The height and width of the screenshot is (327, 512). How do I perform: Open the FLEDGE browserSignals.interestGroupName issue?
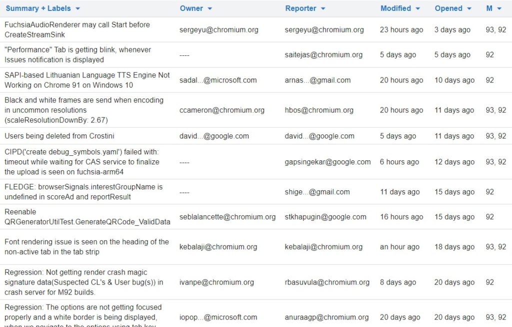tap(83, 192)
